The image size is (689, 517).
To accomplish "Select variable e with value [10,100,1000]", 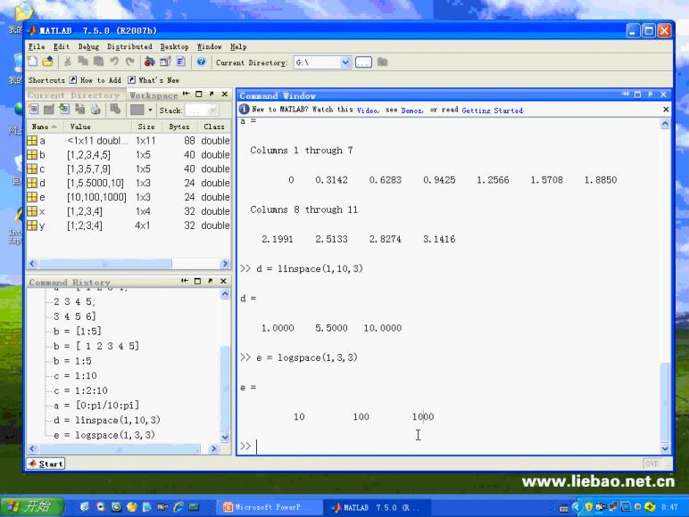I will pyautogui.click(x=129, y=197).
